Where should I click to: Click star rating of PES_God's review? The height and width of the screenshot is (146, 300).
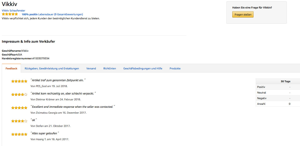coord(19,81)
